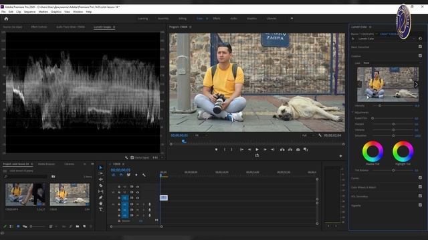This screenshot has height=240, width=428.
Task: Adjust the Intensity slider
Action: [x=380, y=105]
